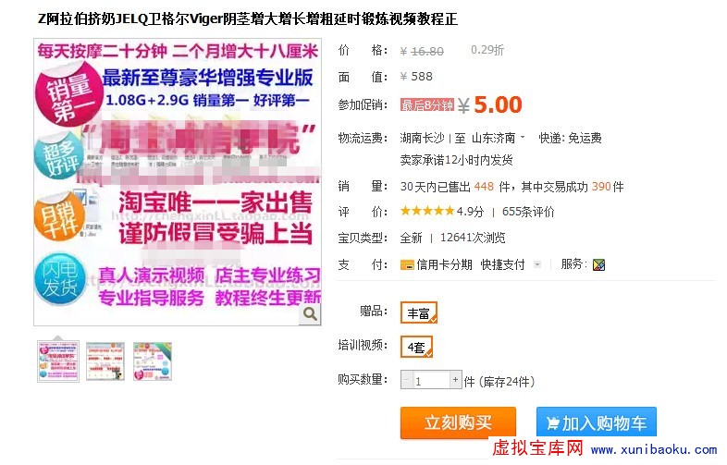
Task: Click the five-star rating icons
Action: pyautogui.click(x=427, y=212)
